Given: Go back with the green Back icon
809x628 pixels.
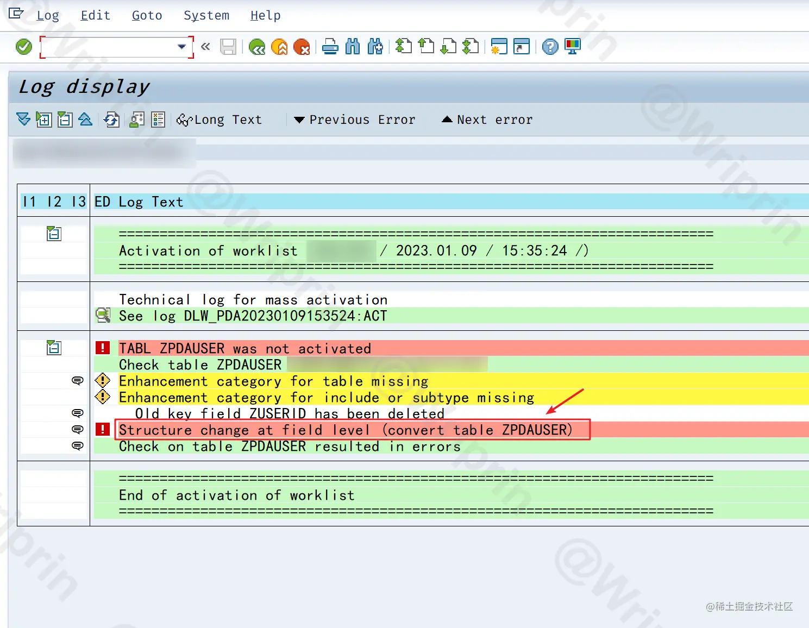Looking at the screenshot, I should coord(257,47).
